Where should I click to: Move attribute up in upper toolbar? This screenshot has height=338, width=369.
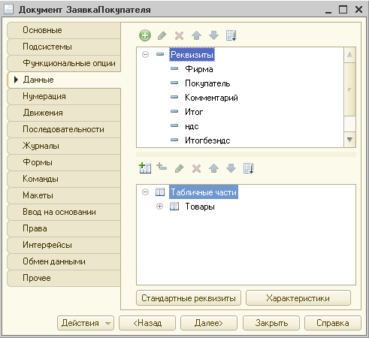click(196, 35)
